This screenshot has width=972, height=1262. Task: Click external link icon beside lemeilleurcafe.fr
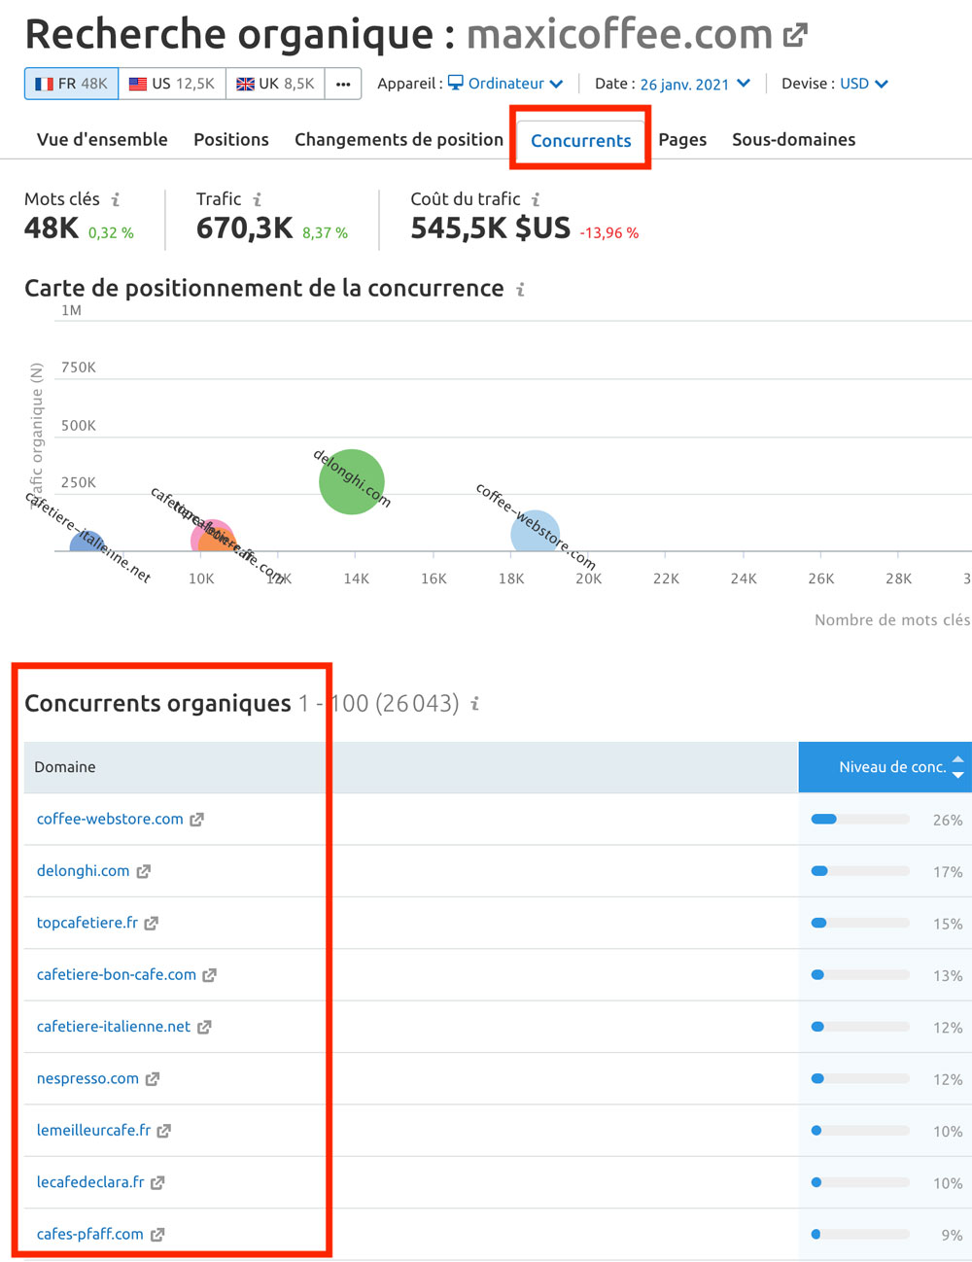pos(163,1131)
